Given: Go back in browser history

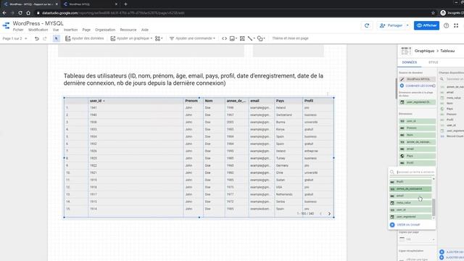Looking at the screenshot, I should click(4, 13).
